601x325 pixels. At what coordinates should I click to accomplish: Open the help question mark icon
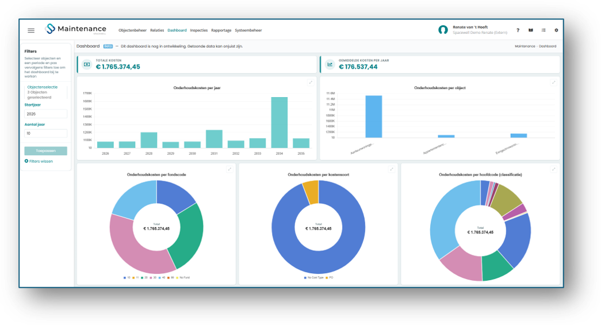point(518,30)
